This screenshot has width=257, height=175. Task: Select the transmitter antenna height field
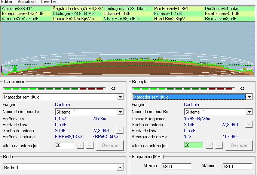click(65, 145)
